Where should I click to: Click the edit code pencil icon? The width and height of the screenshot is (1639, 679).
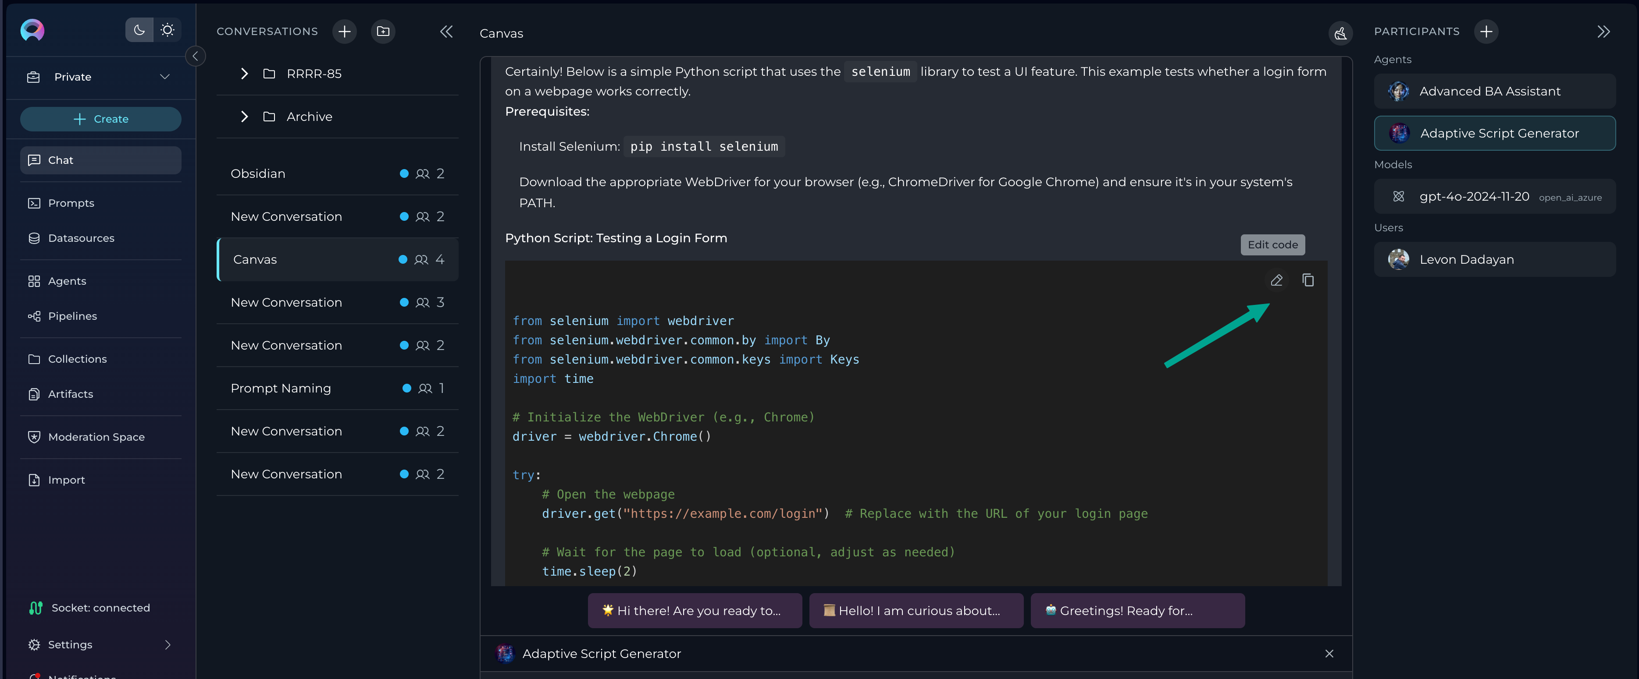(1276, 280)
